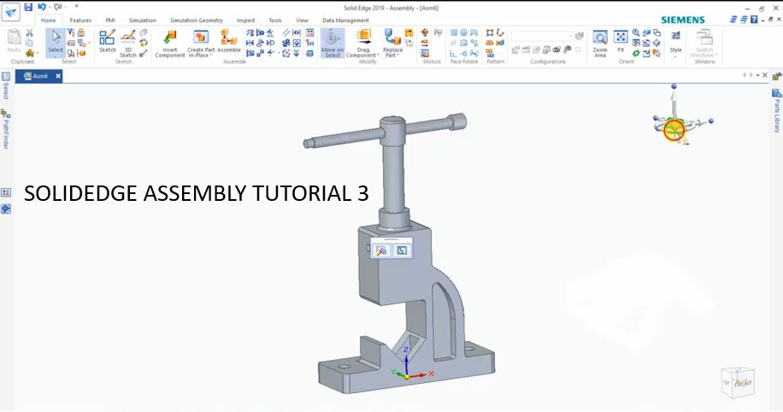The width and height of the screenshot is (783, 412).
Task: Open the Customize Quick Access toolbar arrow
Action: tap(76, 7)
